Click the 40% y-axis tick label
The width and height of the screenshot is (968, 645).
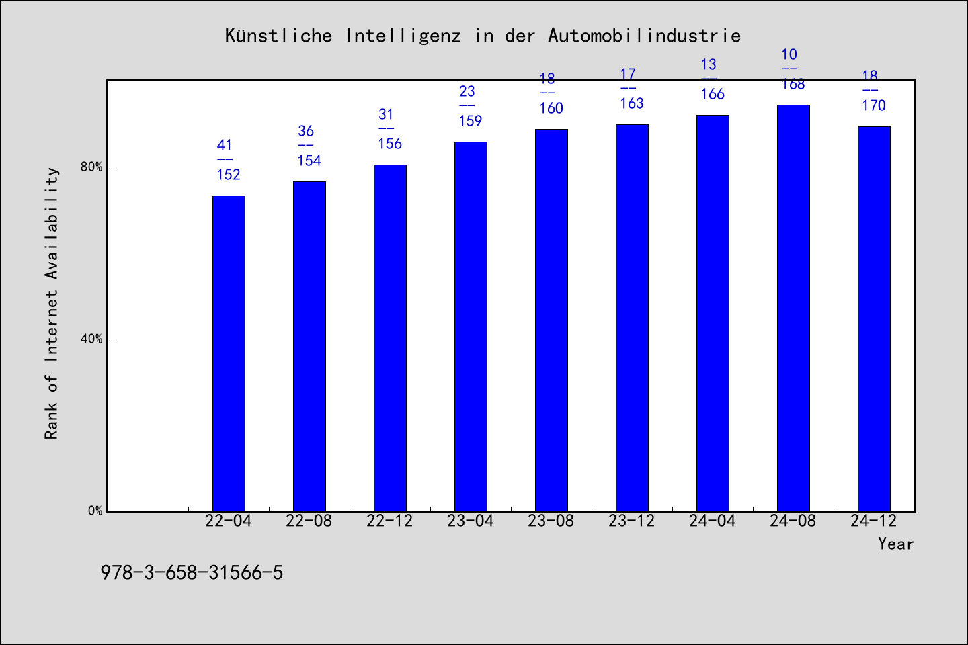(91, 339)
